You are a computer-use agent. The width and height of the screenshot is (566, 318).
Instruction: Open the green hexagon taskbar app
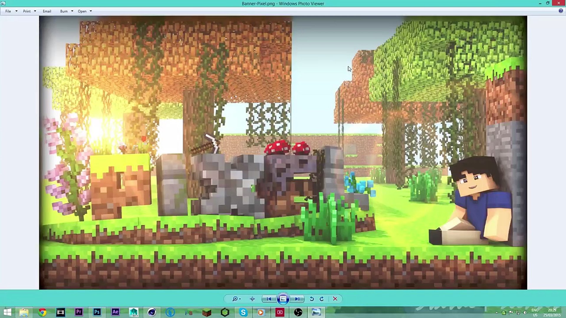tap(225, 312)
